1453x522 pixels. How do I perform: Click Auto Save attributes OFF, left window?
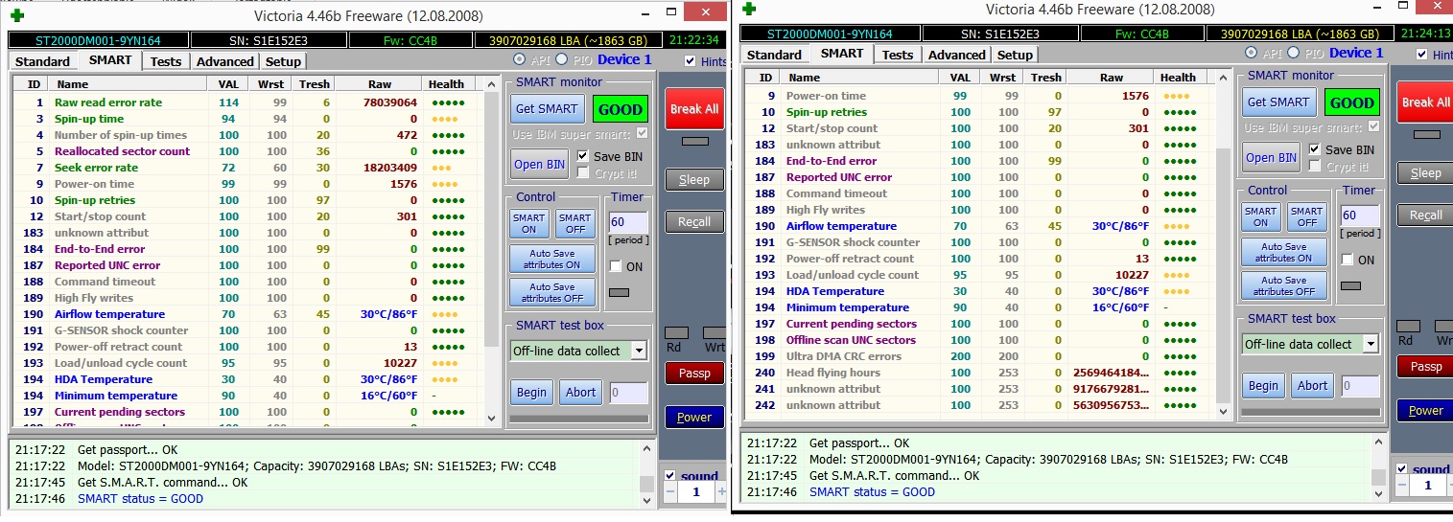(552, 292)
